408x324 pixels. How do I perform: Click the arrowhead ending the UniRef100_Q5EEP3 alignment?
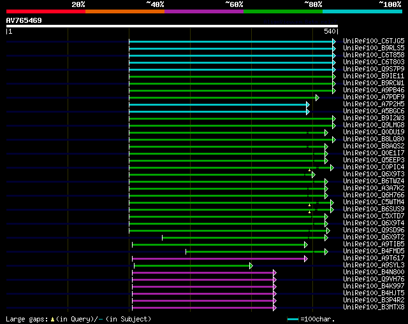pyautogui.click(x=326, y=161)
